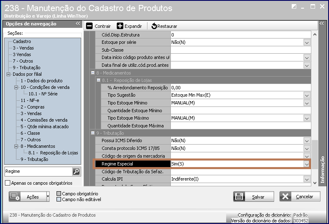The width and height of the screenshot is (329, 224).
Task: Open the Código de origem da mercadoria dropdown
Action: point(307,156)
